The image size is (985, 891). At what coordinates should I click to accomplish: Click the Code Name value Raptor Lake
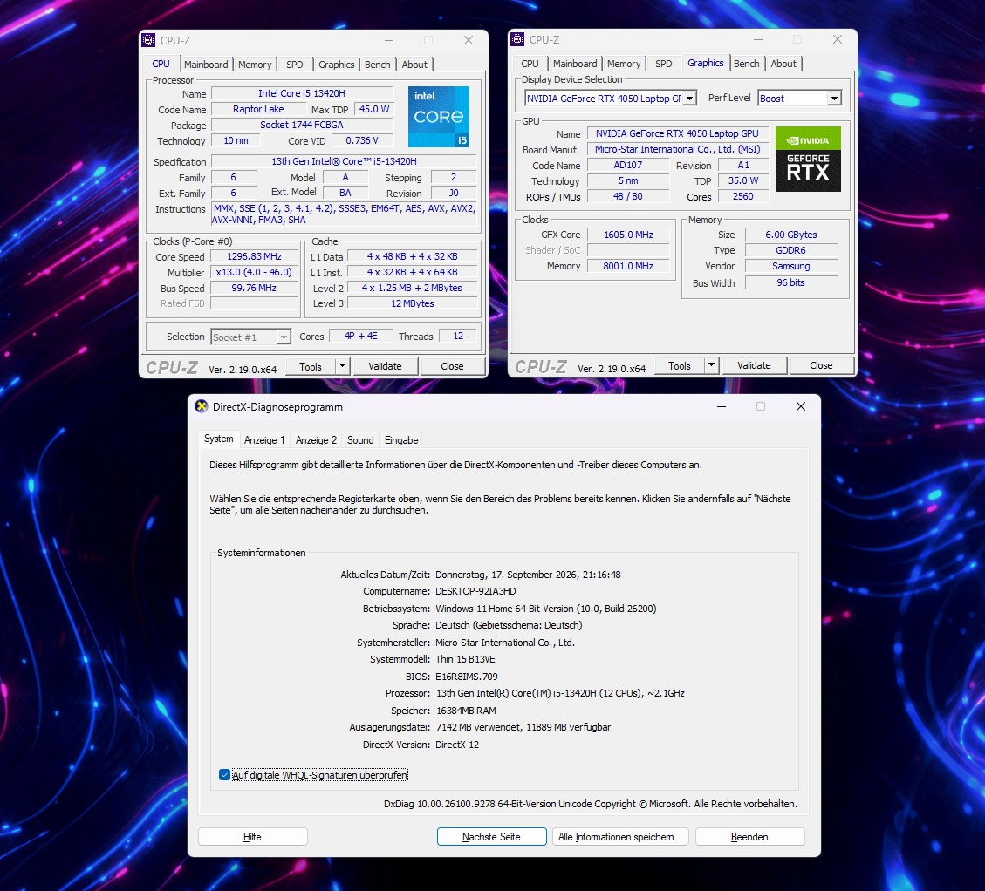[258, 109]
